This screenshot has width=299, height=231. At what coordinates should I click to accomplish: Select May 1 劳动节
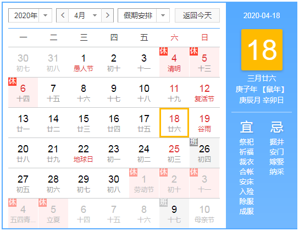pyautogui.click(x=144, y=183)
